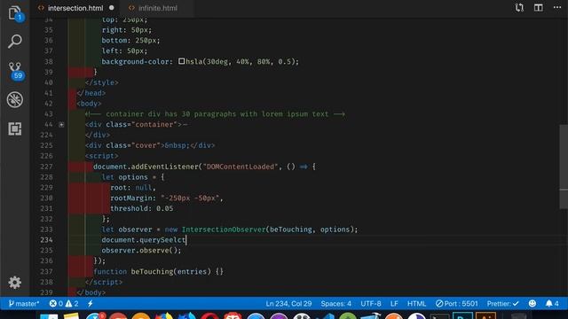Change indentation via Spaces: 4
This screenshot has height=319, width=568.
tap(335, 303)
